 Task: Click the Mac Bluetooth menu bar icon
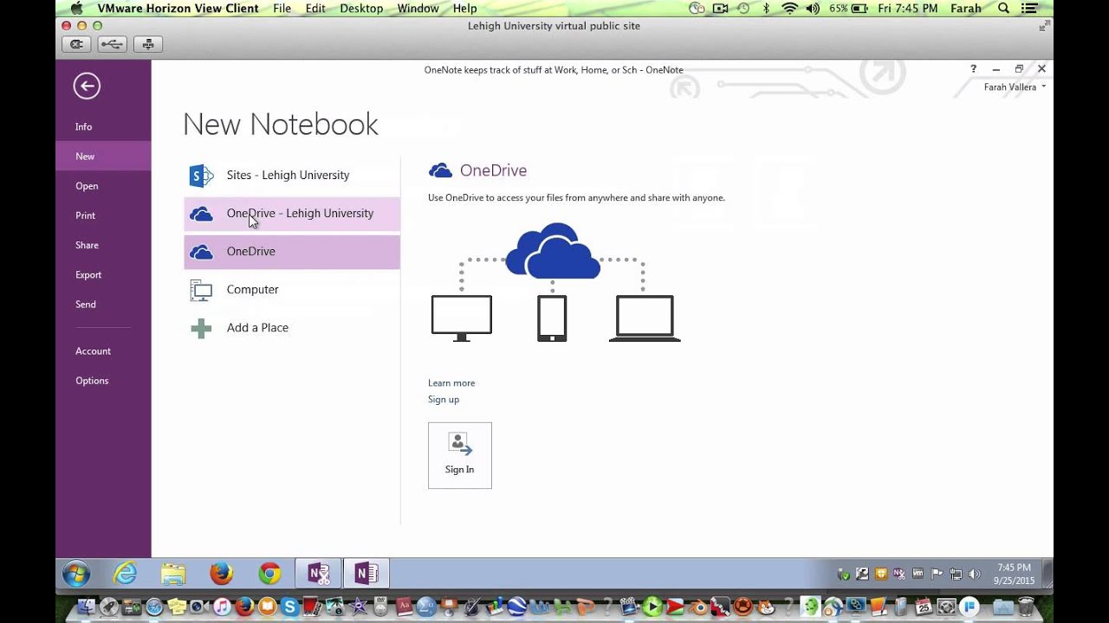[766, 9]
